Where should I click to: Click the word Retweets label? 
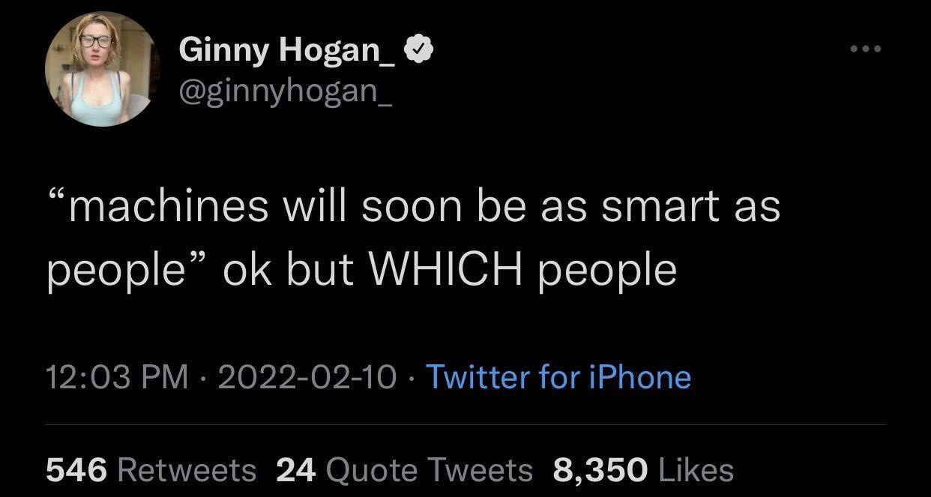pos(187,470)
